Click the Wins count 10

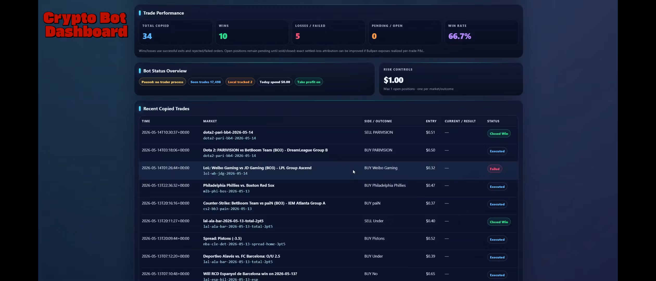point(223,36)
